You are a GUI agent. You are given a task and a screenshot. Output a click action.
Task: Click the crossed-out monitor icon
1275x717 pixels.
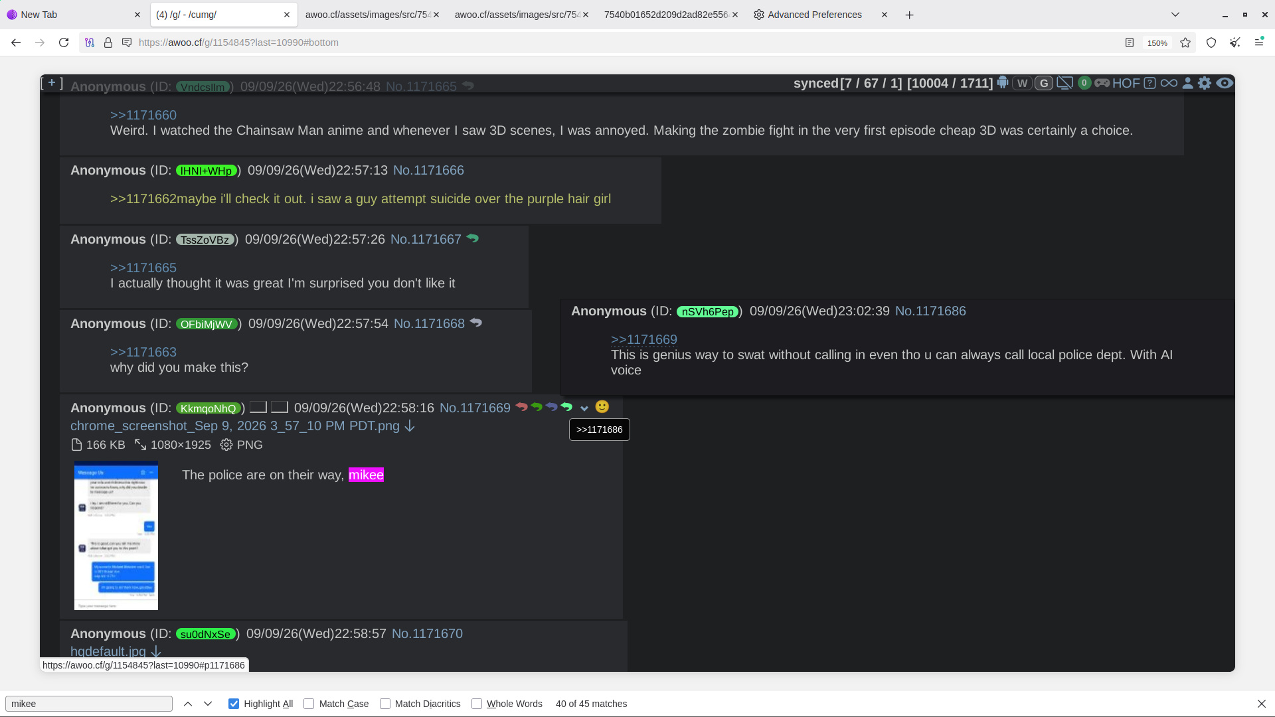(x=1064, y=83)
